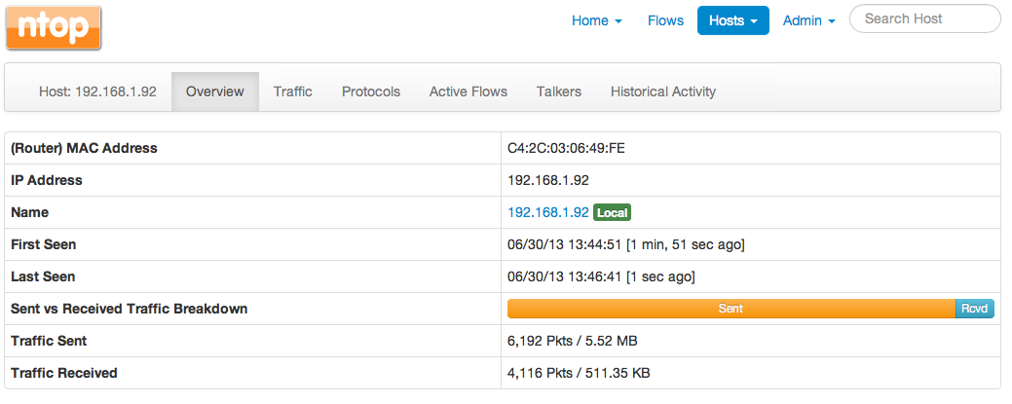Screen dimensions: 1012x404
Task: Open the Admin dropdown menu
Action: tap(808, 20)
